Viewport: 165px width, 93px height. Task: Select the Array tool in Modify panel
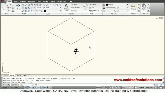pos(29,11)
